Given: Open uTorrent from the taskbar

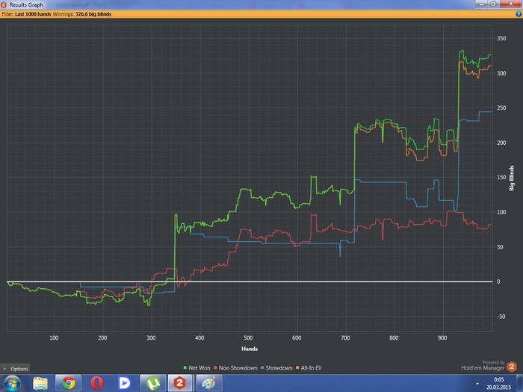Looking at the screenshot, I should 152,383.
